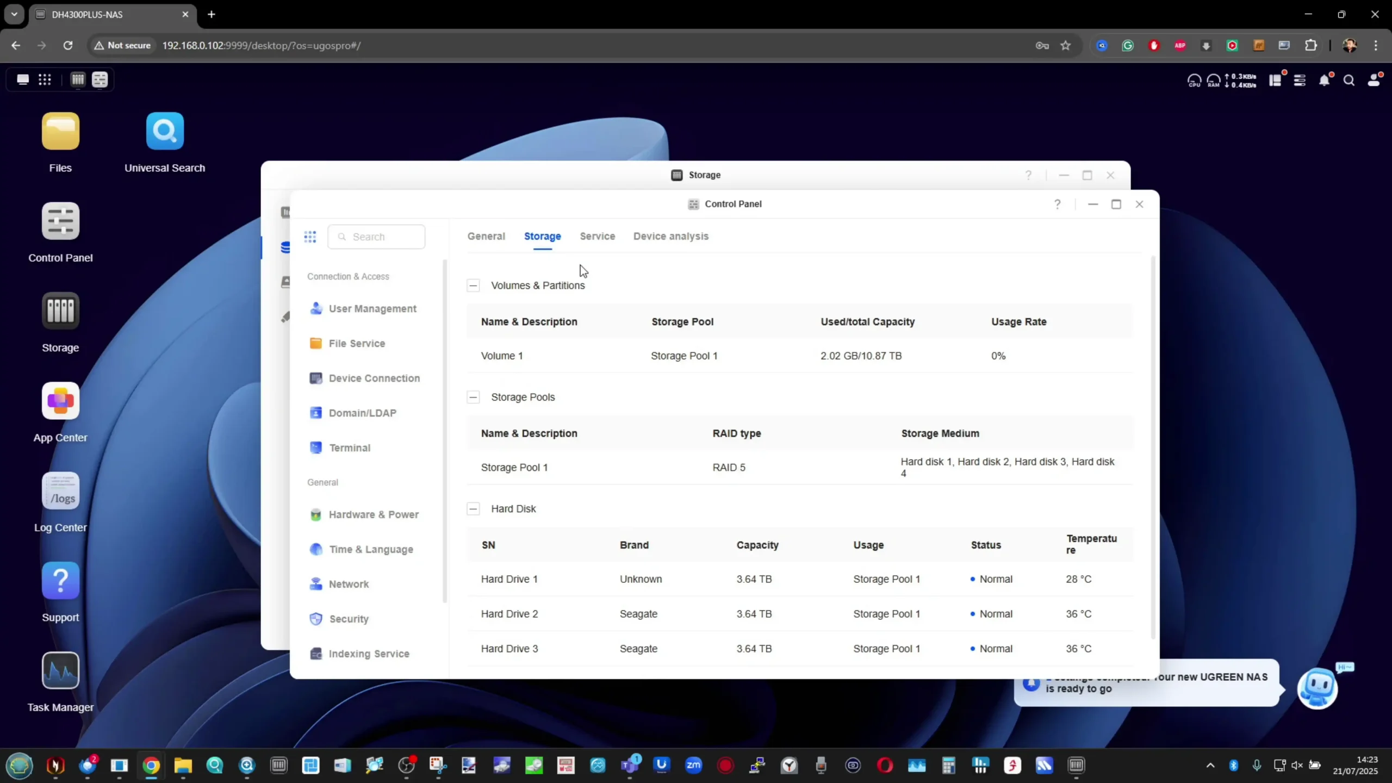1392x783 pixels.
Task: Open Log Center desktop icon
Action: (x=60, y=491)
